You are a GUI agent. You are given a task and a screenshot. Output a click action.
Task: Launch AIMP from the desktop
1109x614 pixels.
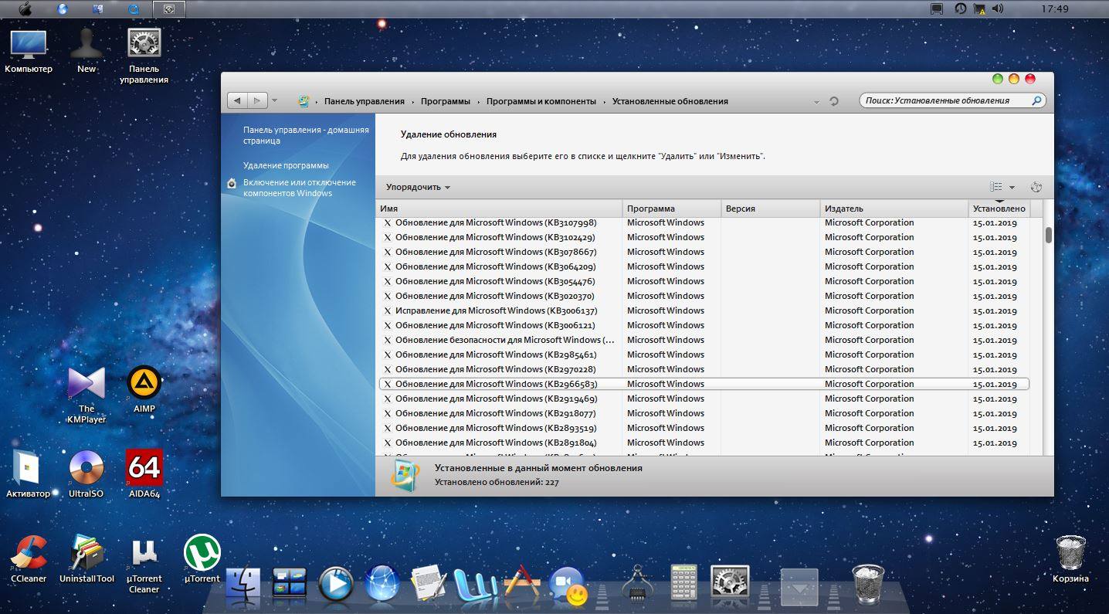[x=144, y=390]
